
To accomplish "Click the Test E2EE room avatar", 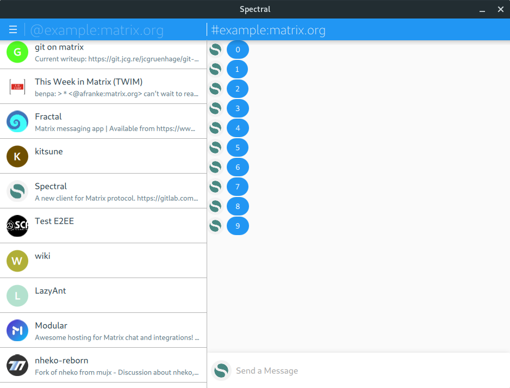I will (17, 226).
